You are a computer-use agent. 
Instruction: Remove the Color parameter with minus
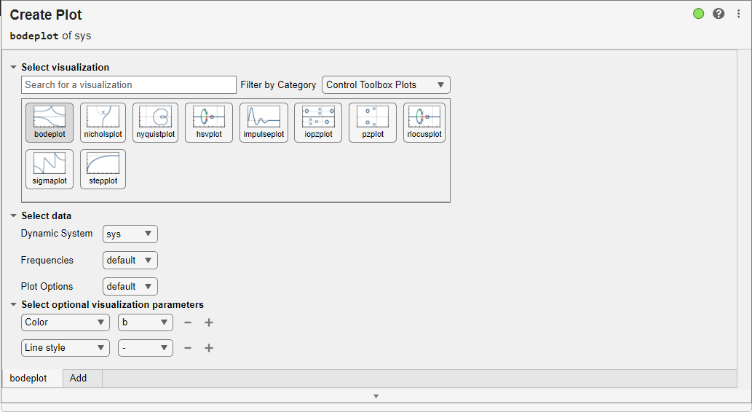click(x=188, y=322)
